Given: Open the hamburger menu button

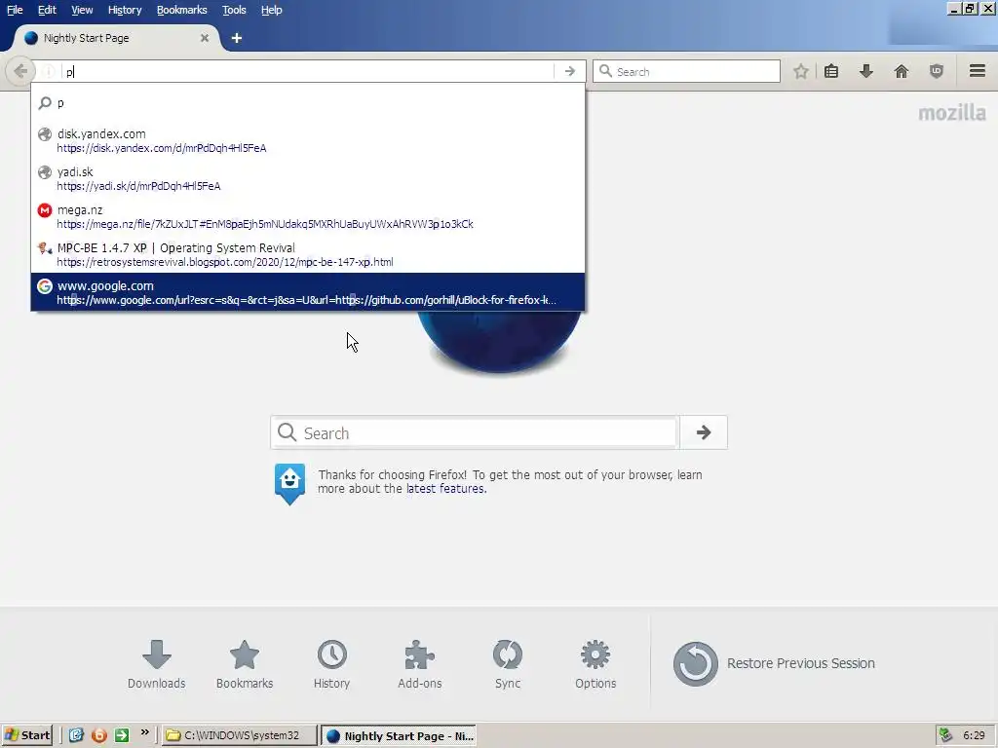Looking at the screenshot, I should click(977, 71).
